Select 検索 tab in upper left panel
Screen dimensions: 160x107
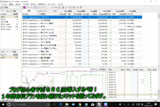[14, 11]
